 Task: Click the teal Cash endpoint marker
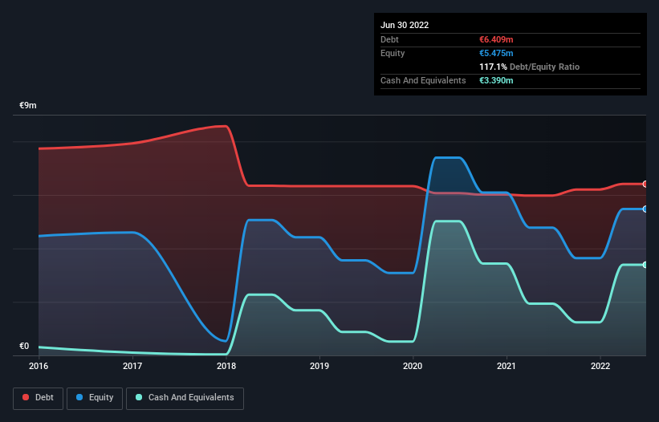[645, 265]
